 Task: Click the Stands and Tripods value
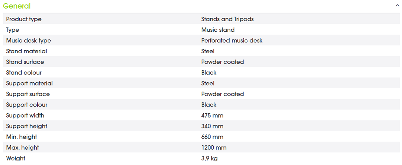point(227,19)
